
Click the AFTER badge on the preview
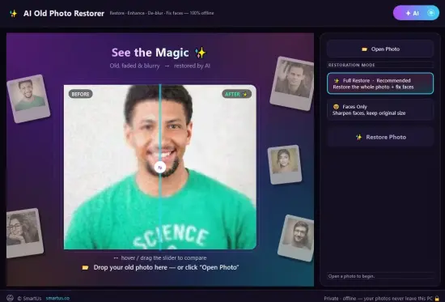click(x=236, y=94)
